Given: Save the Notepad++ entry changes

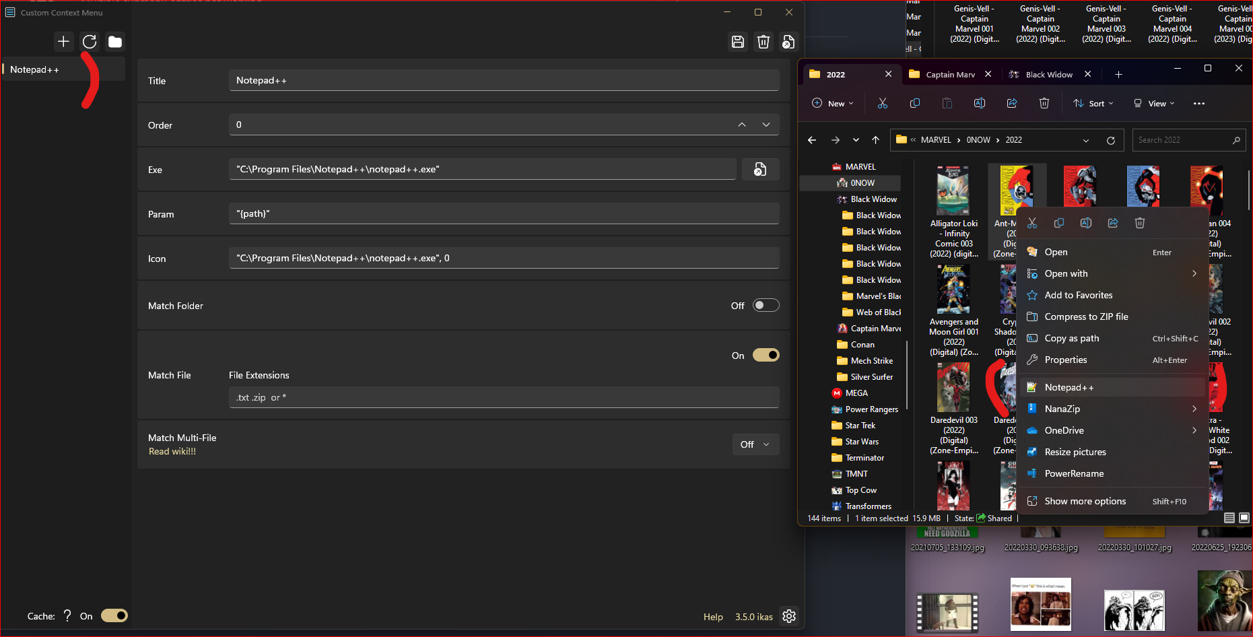Looking at the screenshot, I should [x=738, y=41].
